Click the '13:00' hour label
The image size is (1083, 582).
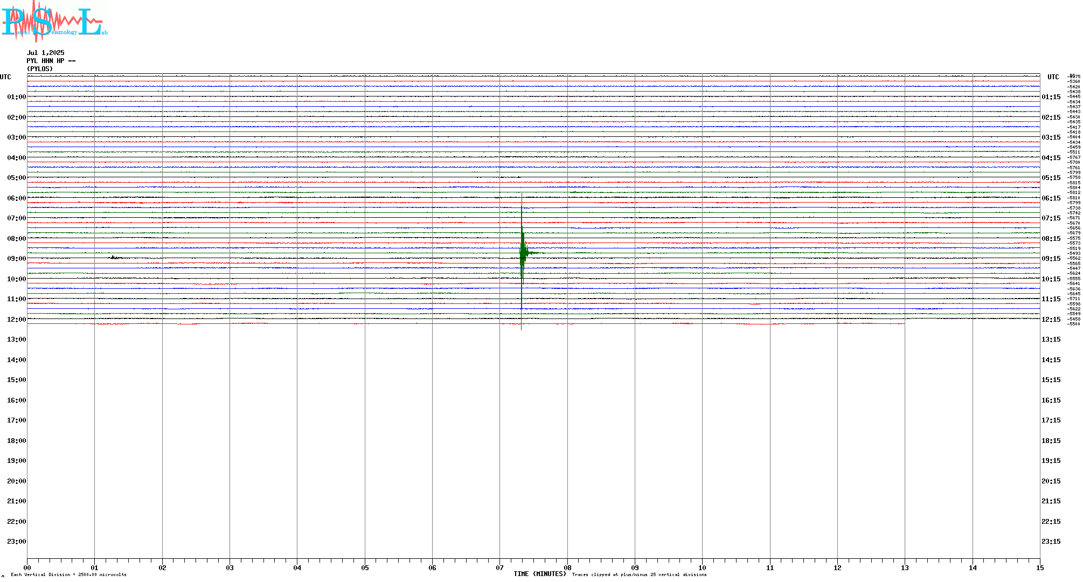pyautogui.click(x=17, y=339)
